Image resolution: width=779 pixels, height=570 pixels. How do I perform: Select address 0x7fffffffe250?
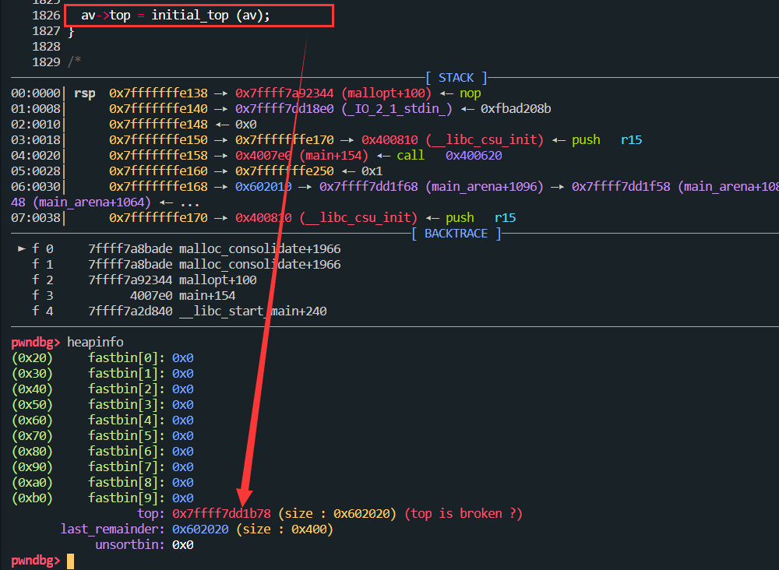point(284,171)
